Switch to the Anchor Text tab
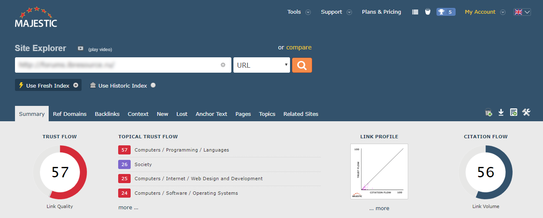This screenshot has height=218, width=543. (211, 114)
